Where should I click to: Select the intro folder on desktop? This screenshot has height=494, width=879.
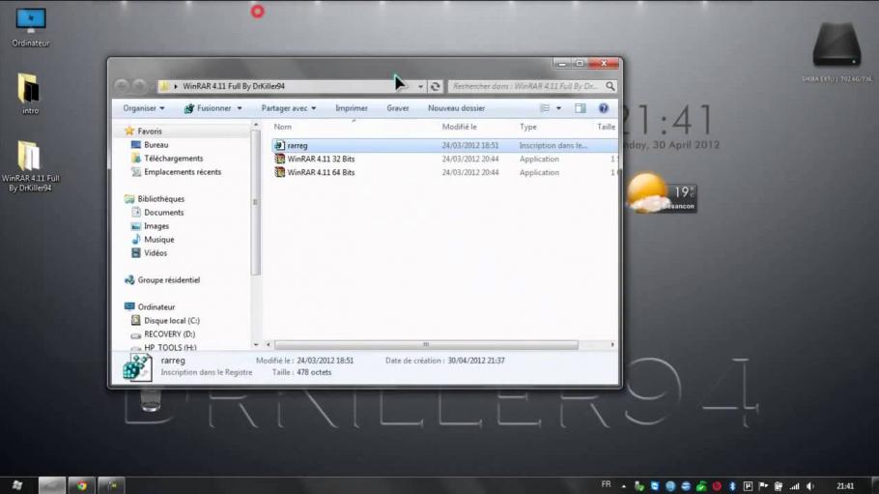pos(30,93)
